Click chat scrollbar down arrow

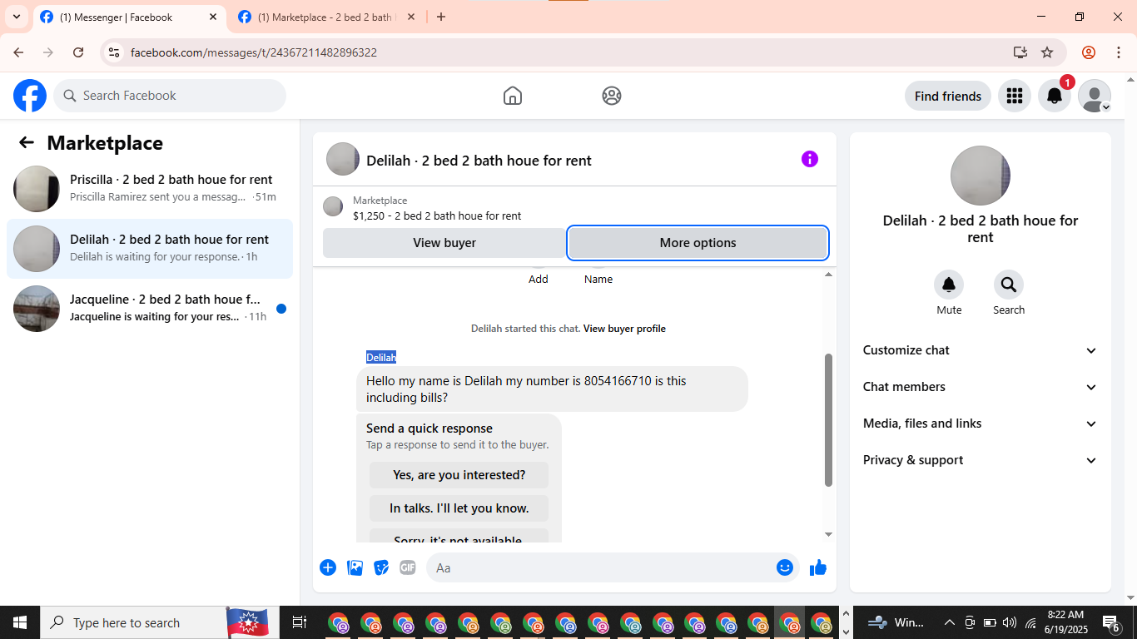point(828,534)
